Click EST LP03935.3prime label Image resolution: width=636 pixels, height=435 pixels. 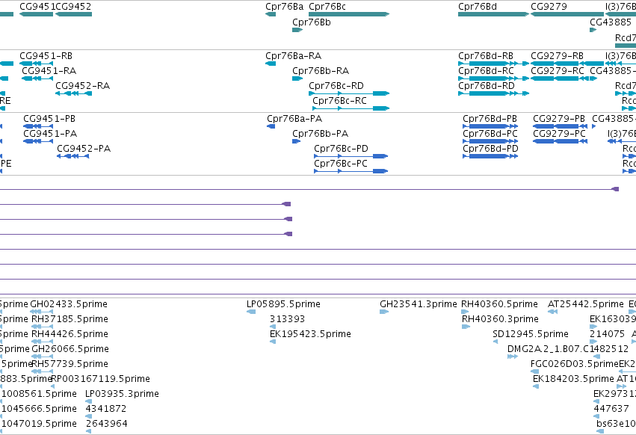click(x=122, y=394)
